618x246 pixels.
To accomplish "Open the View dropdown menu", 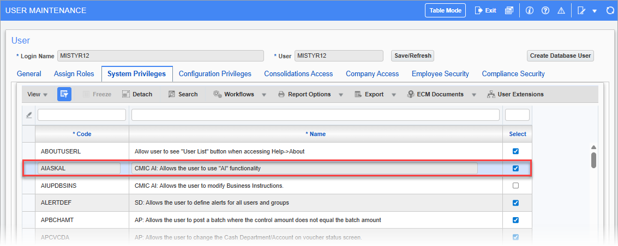I will [37, 94].
